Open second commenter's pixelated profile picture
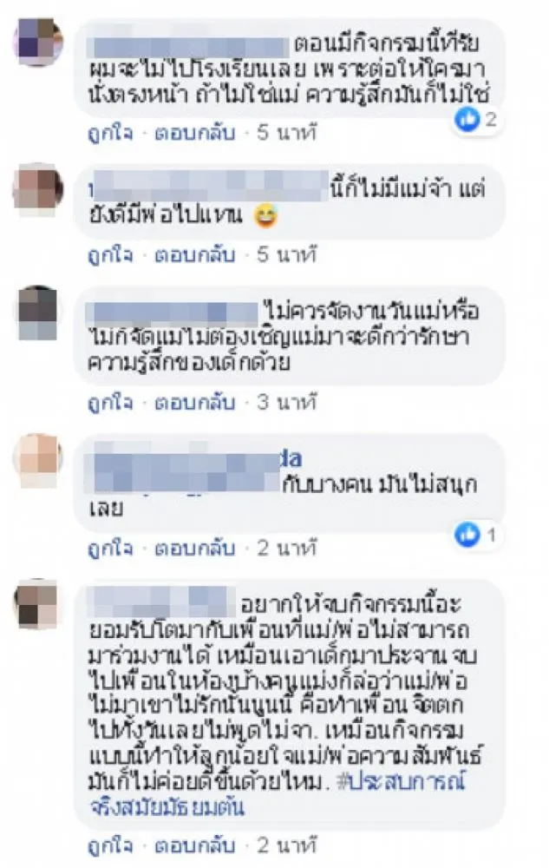 (x=37, y=188)
